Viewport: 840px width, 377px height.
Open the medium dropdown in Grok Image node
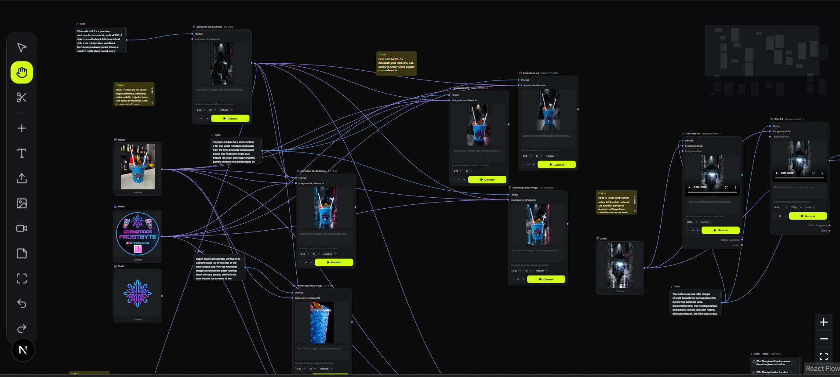tap(552, 156)
